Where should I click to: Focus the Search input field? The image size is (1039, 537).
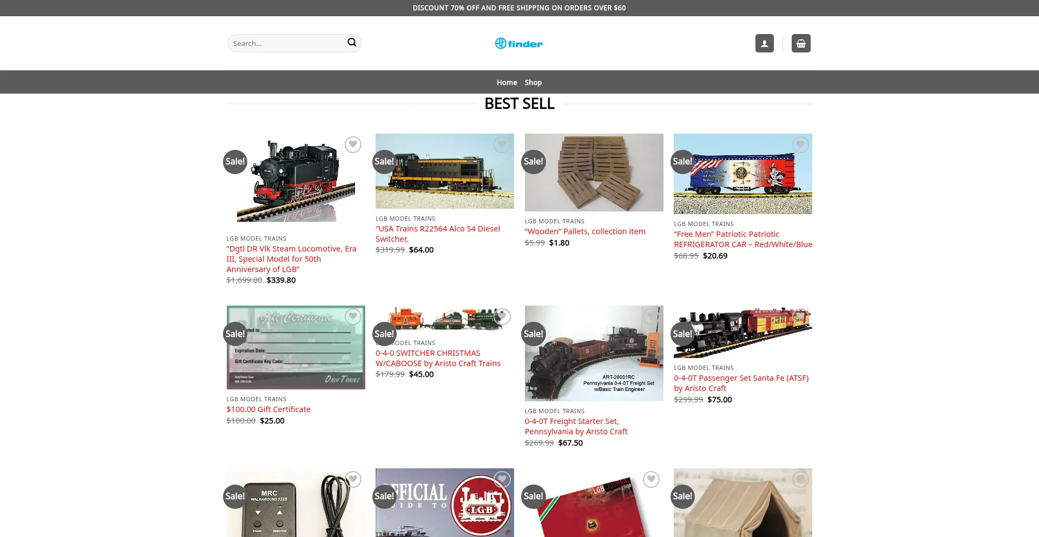pyautogui.click(x=288, y=43)
